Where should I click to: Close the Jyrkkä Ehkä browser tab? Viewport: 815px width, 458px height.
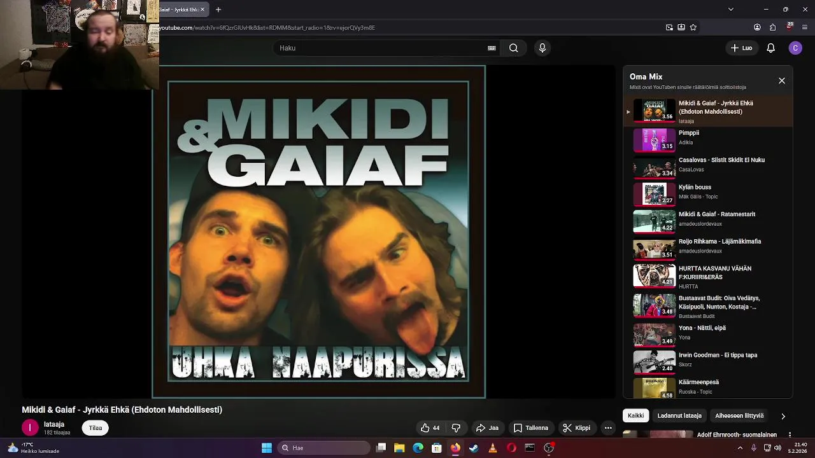tap(202, 10)
